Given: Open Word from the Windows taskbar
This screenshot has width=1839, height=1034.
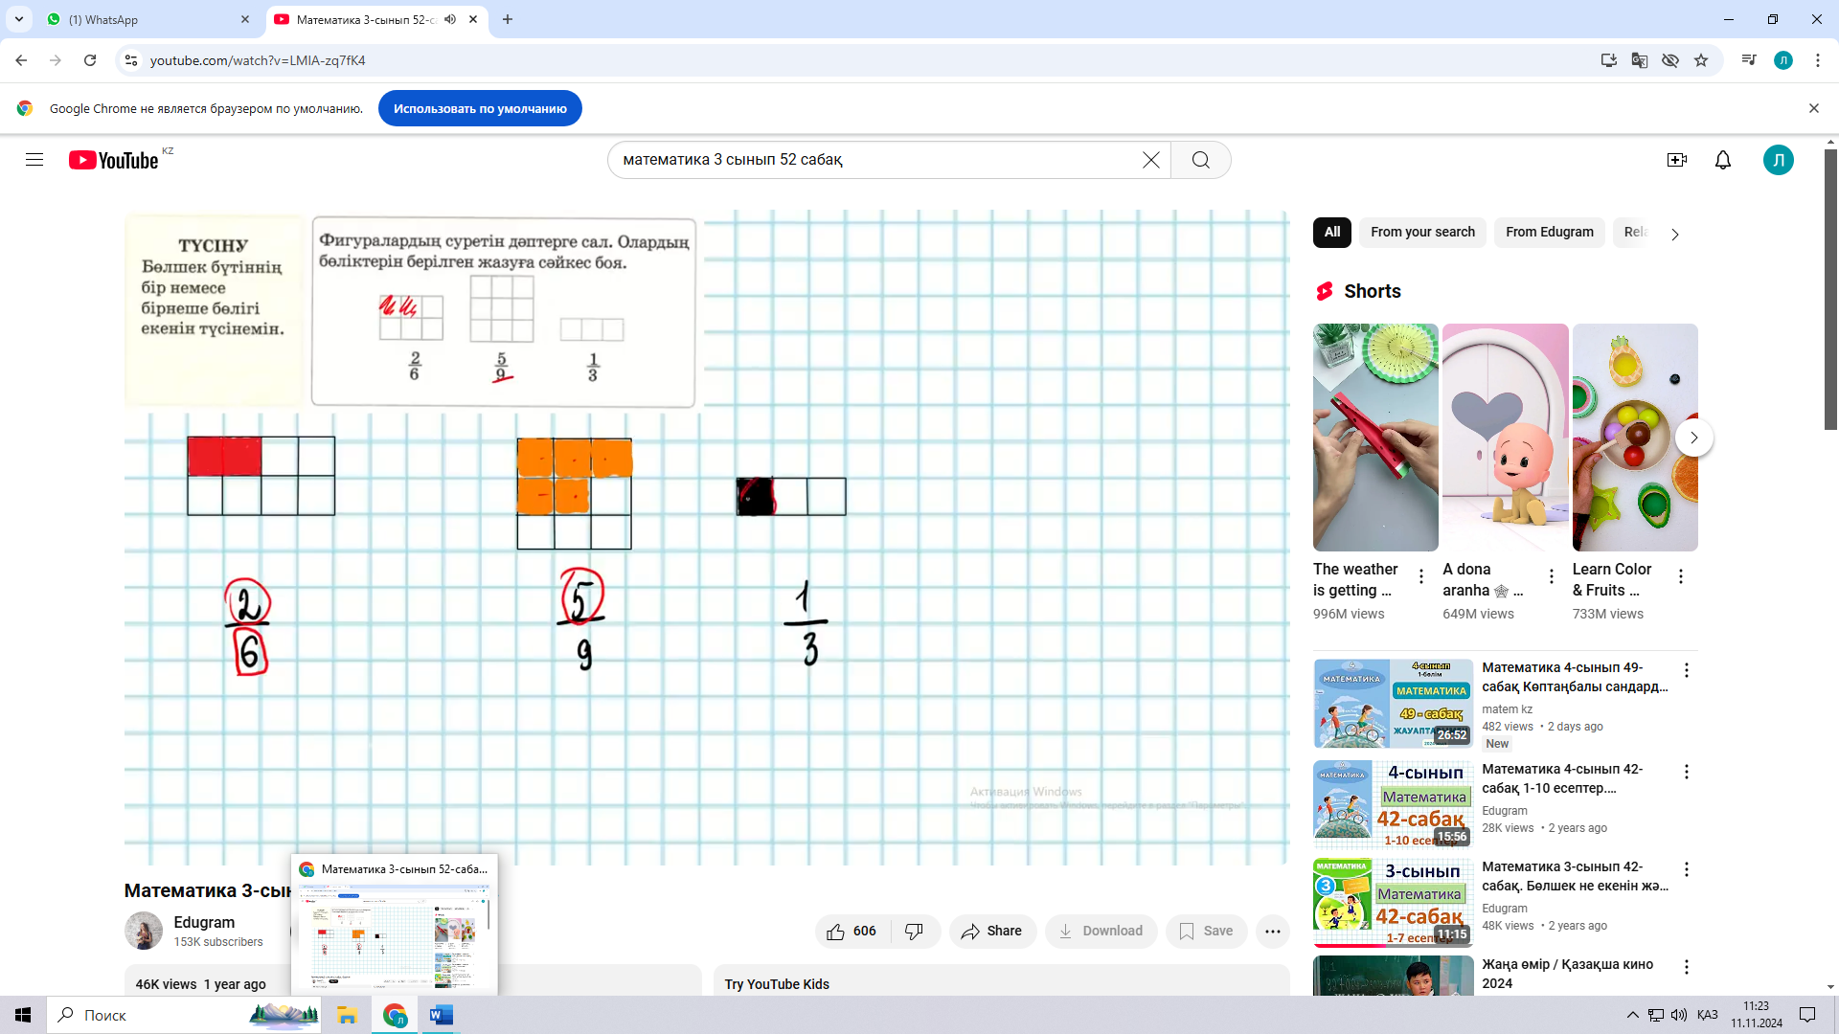Looking at the screenshot, I should pos(441,1015).
